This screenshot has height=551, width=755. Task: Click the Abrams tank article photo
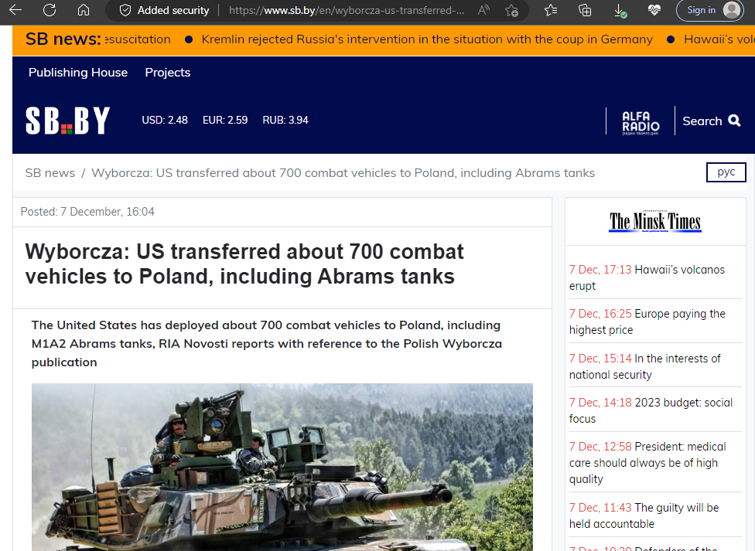(282, 467)
